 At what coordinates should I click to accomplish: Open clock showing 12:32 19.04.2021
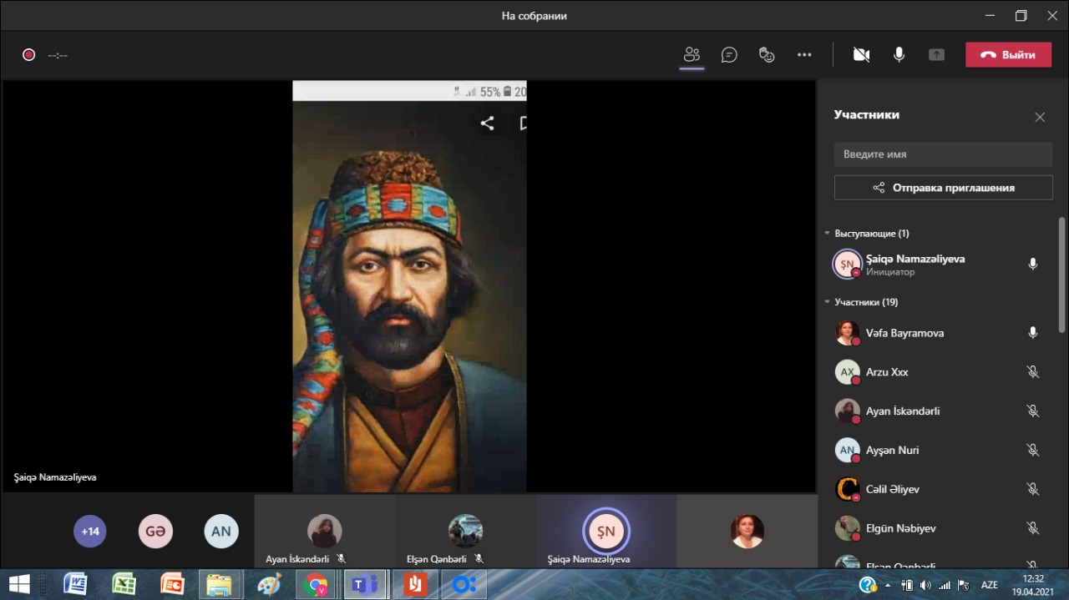coord(1034,585)
